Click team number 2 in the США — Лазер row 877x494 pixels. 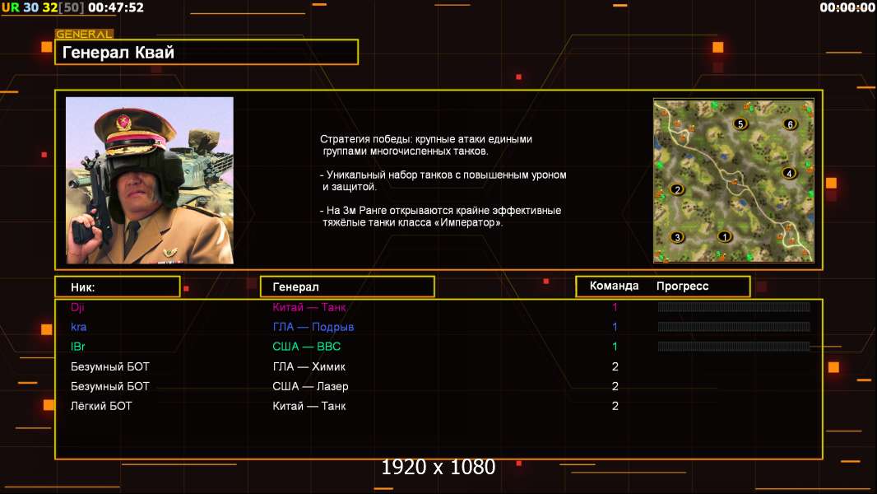click(615, 386)
